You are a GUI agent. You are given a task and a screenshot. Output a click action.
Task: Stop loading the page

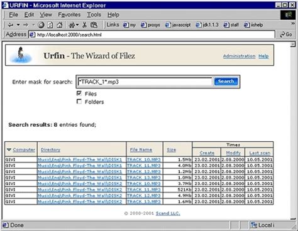click(41, 25)
